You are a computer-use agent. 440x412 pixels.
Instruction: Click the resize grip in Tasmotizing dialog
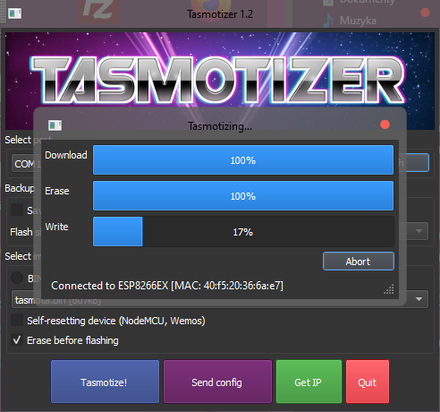[x=389, y=289]
